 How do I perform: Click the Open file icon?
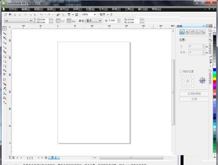coord(10,15)
